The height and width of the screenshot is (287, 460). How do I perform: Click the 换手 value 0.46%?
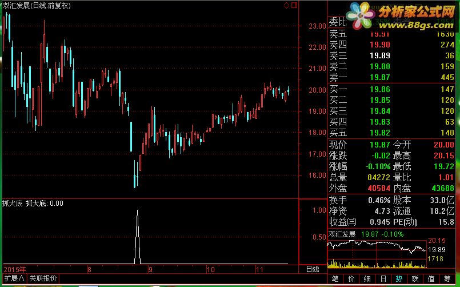[x=379, y=200]
